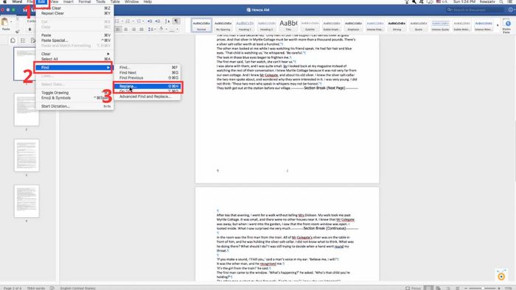The height and width of the screenshot is (290, 516).
Task: Click the floating assistant icon at bottom right
Action: (x=501, y=275)
